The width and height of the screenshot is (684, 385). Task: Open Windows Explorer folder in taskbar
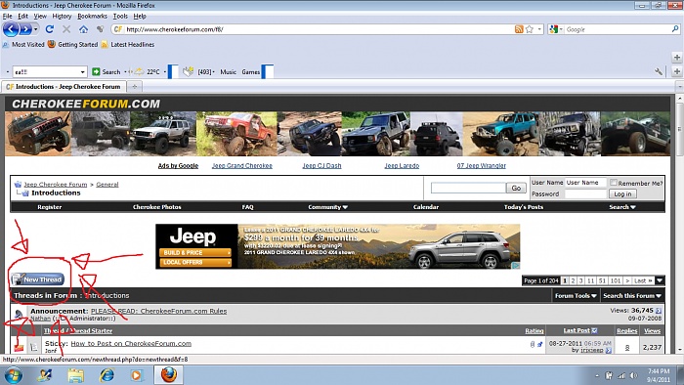click(75, 375)
